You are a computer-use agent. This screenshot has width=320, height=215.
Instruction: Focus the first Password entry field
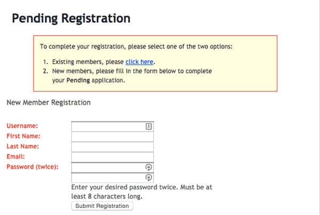pyautogui.click(x=108, y=167)
